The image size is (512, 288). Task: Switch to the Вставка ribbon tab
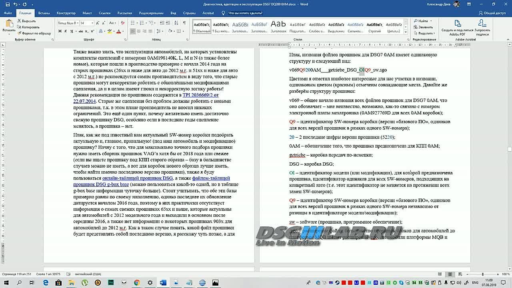pyautogui.click(x=44, y=12)
